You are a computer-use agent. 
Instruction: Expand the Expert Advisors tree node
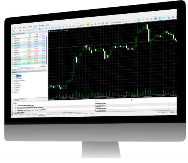13,81
